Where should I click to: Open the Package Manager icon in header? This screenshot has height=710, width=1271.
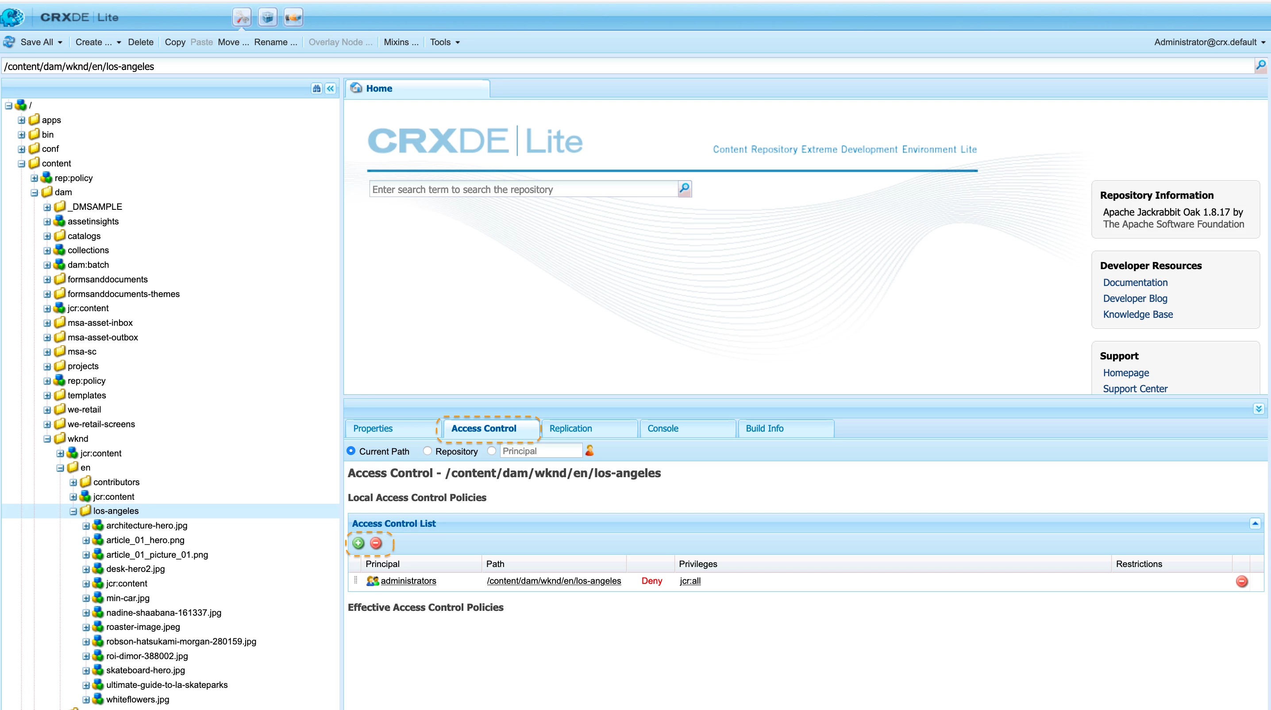point(267,17)
